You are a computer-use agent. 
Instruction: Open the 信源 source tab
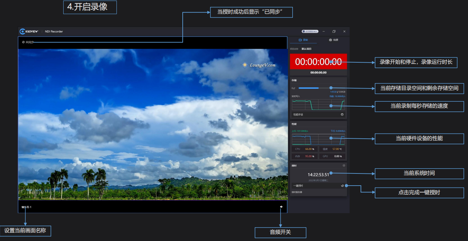point(333,40)
